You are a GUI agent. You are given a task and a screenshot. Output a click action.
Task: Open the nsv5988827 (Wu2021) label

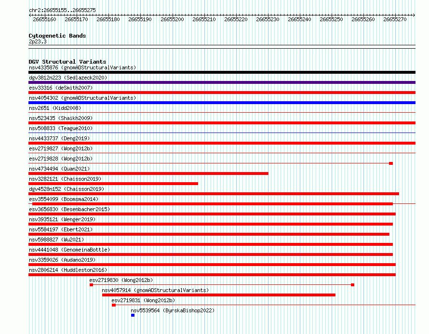click(56, 240)
